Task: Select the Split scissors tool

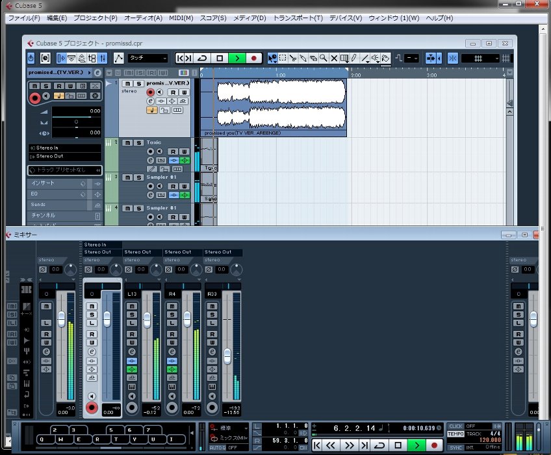Action: tap(292, 58)
